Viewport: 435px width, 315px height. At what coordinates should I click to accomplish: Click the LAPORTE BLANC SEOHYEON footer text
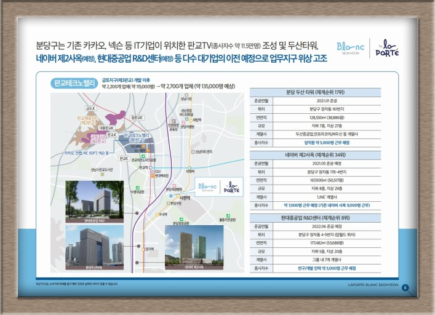pyautogui.click(x=373, y=285)
